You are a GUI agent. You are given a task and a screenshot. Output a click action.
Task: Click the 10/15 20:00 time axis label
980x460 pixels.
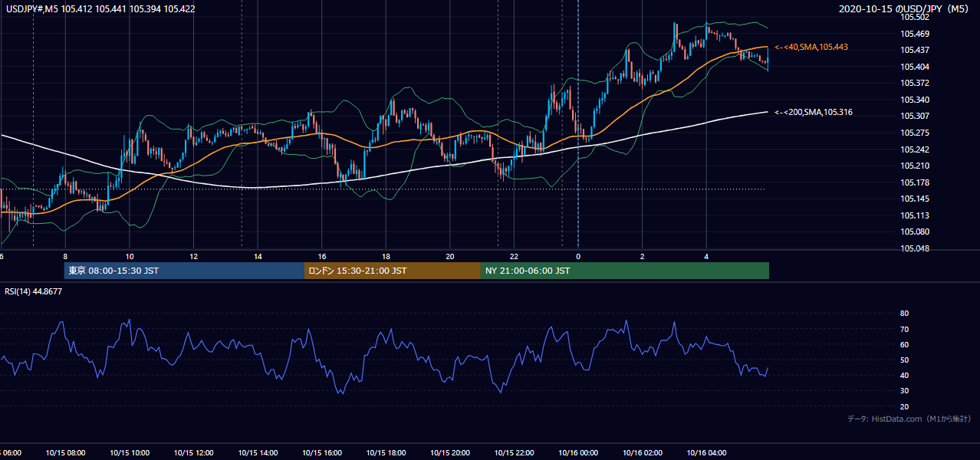(x=450, y=452)
